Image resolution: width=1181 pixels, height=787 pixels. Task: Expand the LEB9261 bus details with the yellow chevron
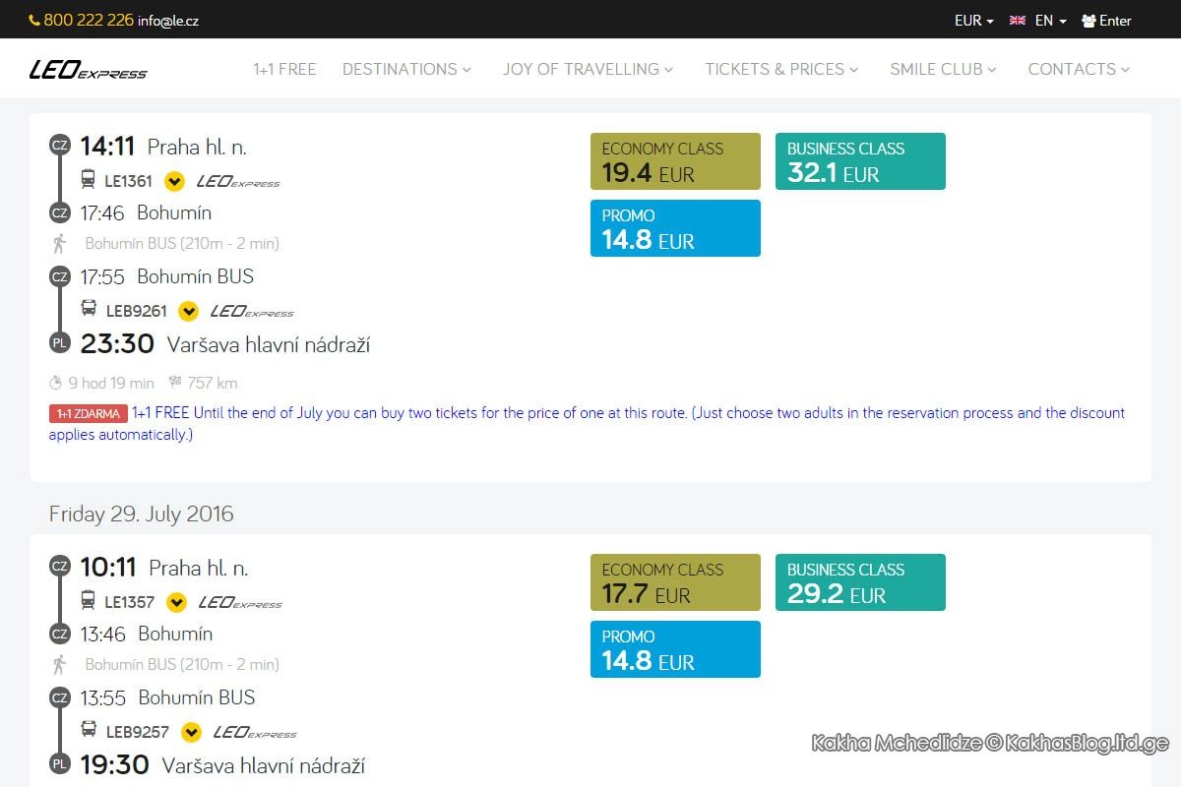[x=188, y=311]
